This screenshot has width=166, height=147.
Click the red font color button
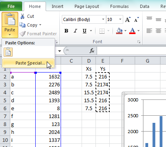coord(132,31)
